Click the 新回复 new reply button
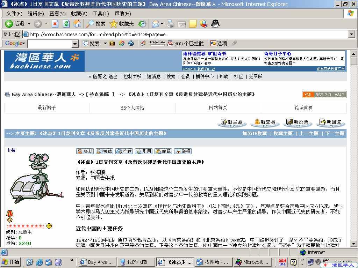The height and width of the screenshot is (268, 358). (331, 122)
